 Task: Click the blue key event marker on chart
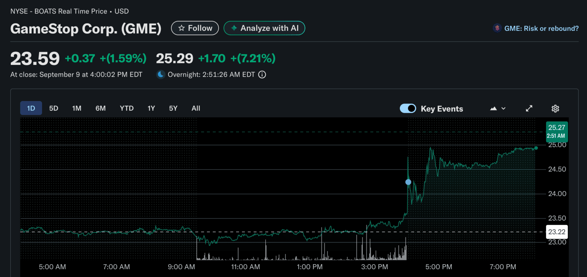[x=408, y=182]
